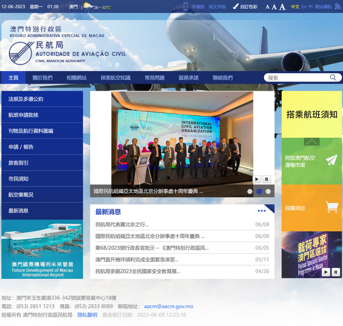343x326 pixels.
Task: Open mobile version via phone icon
Action: click(185, 7)
